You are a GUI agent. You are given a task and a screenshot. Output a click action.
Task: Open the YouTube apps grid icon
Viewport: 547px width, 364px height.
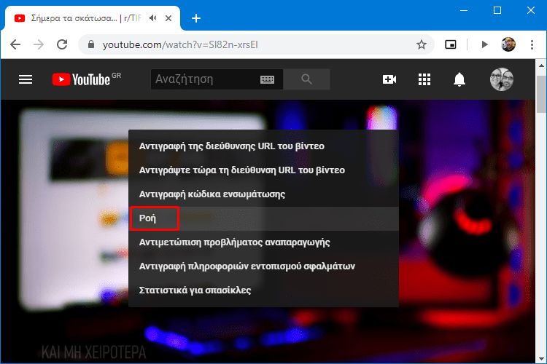tap(424, 79)
